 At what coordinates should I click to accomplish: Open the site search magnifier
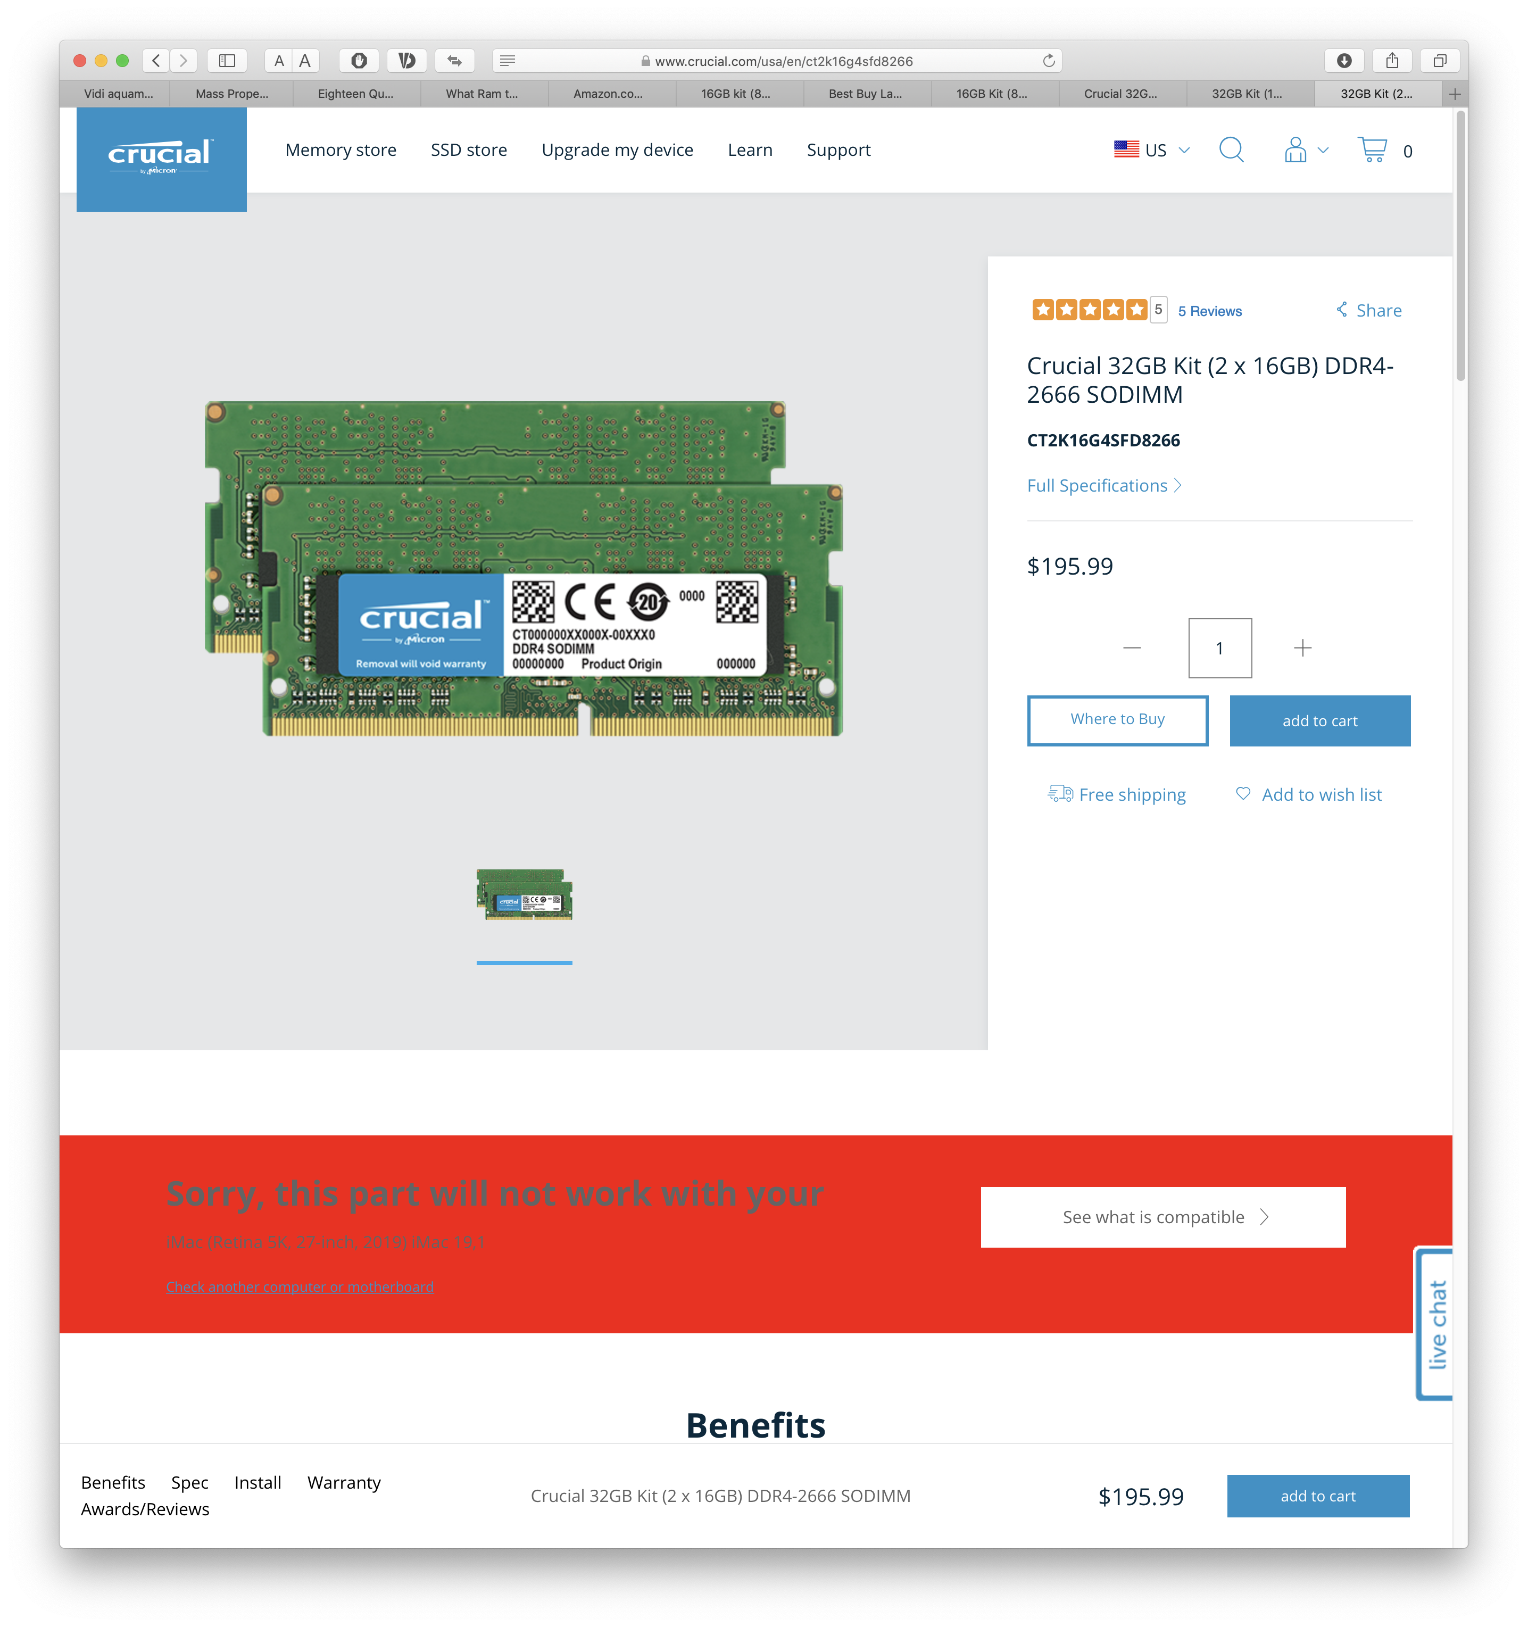click(1231, 150)
